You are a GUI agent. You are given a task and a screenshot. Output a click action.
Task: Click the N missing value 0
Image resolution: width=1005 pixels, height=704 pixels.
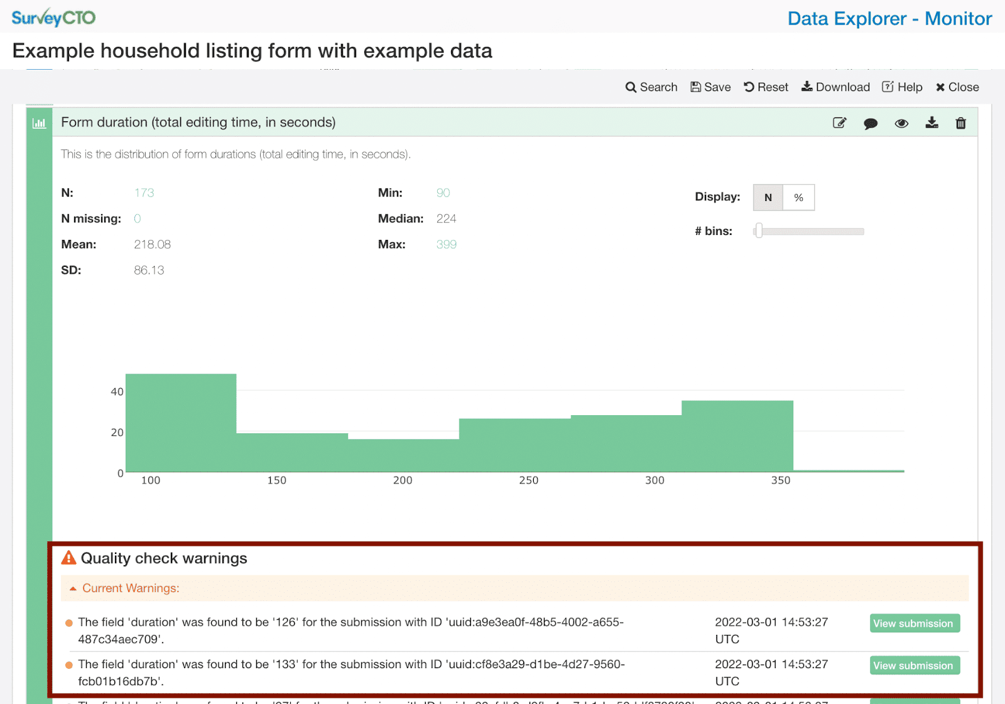(137, 219)
